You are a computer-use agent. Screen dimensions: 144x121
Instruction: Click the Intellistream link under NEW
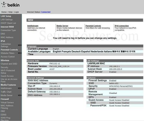33,26
